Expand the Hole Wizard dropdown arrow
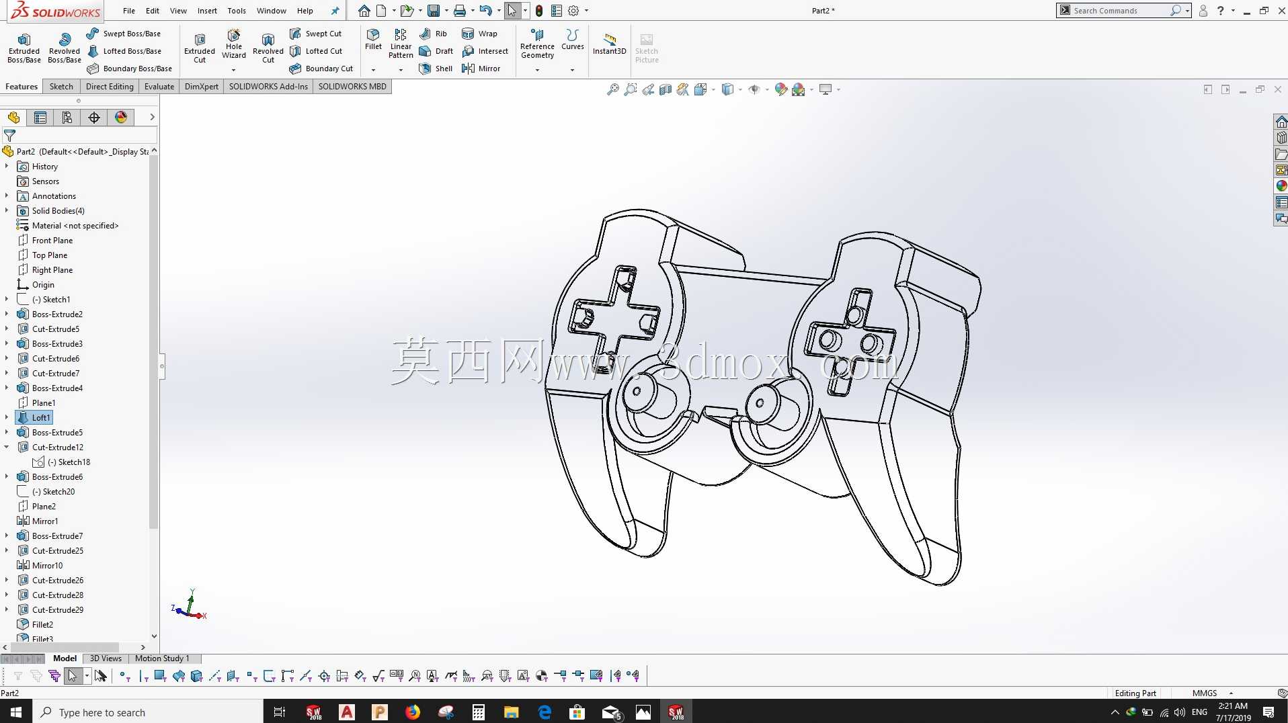Viewport: 1288px width, 723px height. (234, 70)
